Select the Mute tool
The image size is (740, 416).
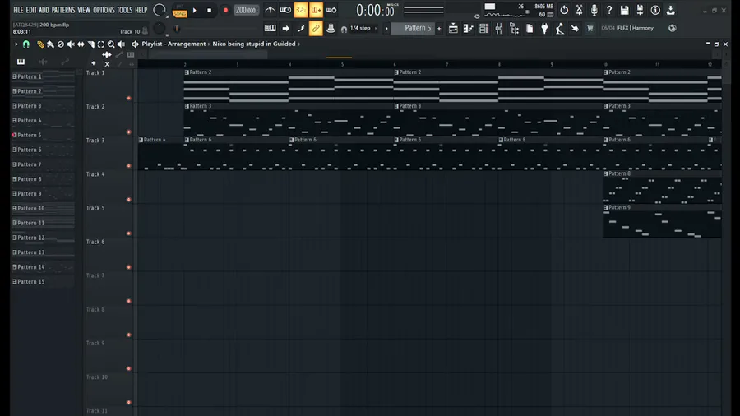click(x=71, y=44)
